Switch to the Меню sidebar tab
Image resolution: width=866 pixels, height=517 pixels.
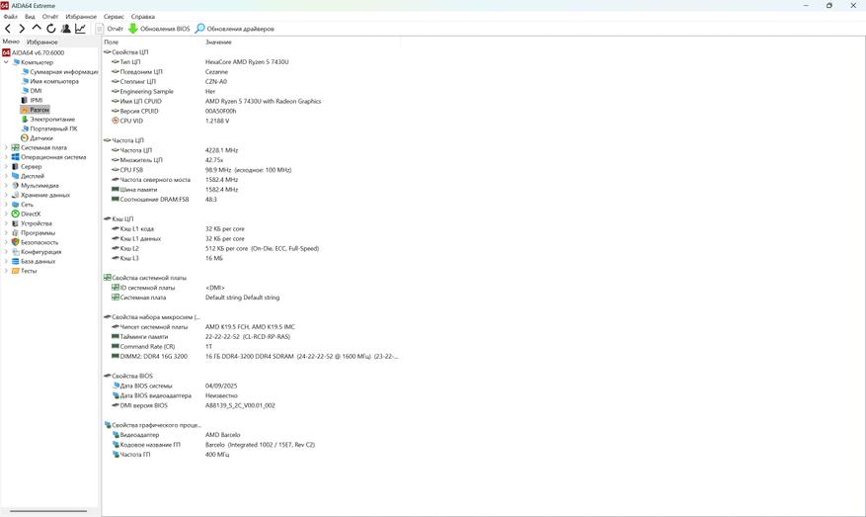point(11,42)
